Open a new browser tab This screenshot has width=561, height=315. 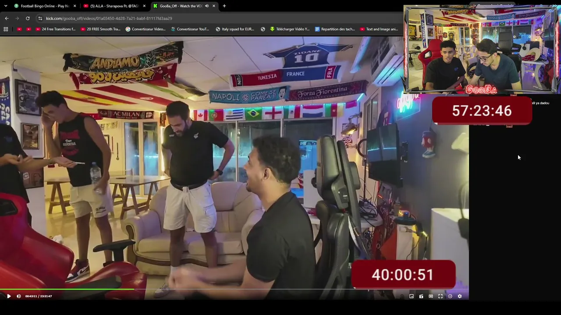[224, 6]
